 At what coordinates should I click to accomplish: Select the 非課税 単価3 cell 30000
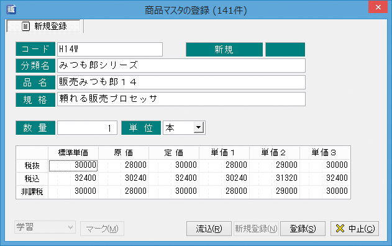(325, 191)
